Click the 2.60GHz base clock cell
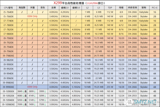160x107 pixels. pyautogui.click(x=53, y=56)
